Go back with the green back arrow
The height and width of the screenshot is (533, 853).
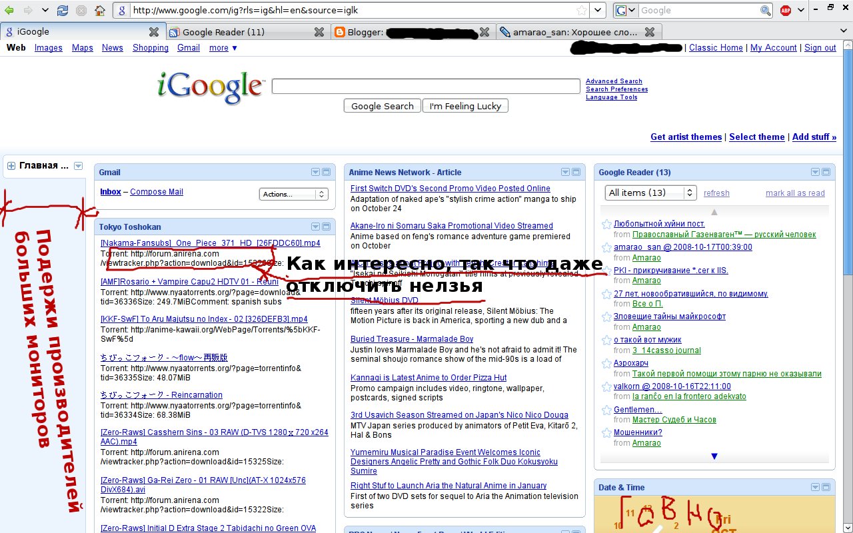tap(9, 10)
